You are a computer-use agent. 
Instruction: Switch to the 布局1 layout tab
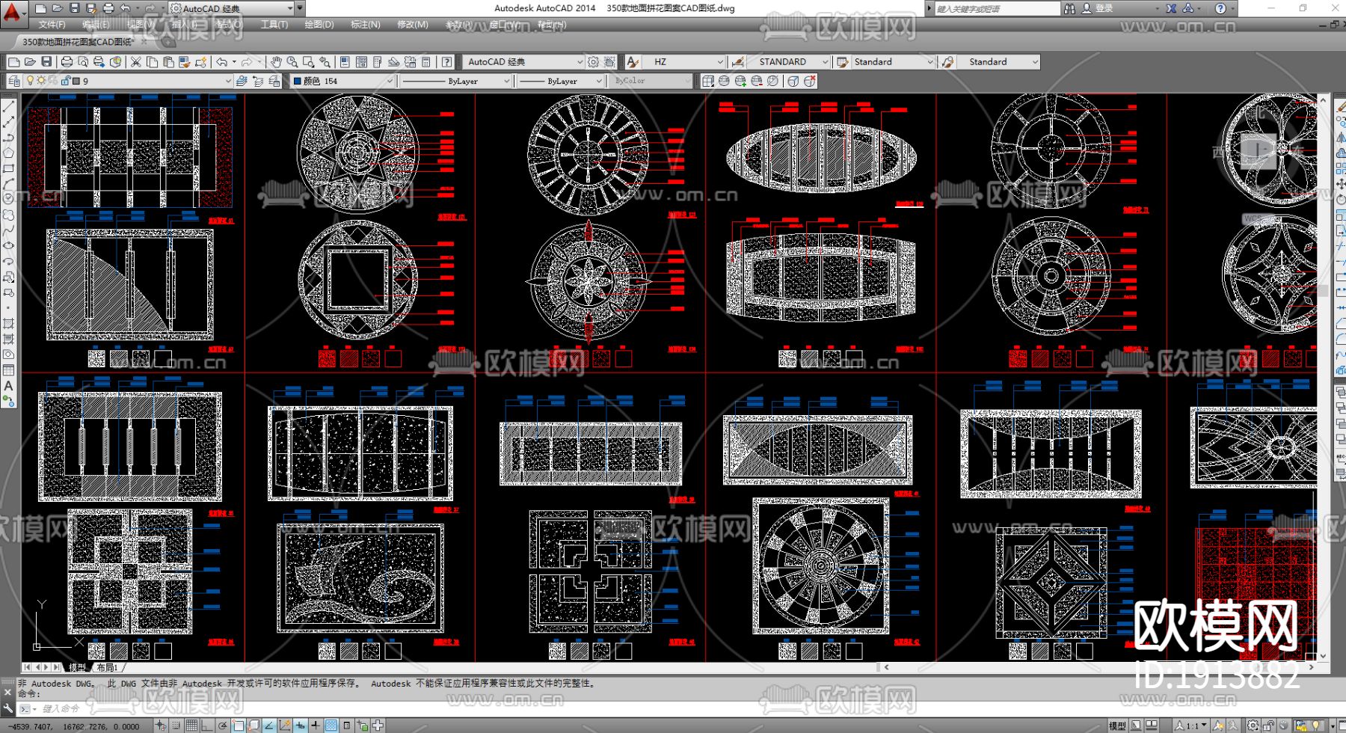click(x=107, y=667)
